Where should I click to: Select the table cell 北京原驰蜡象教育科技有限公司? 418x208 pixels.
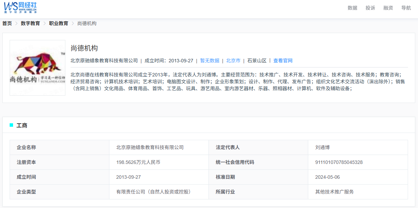[159, 147]
